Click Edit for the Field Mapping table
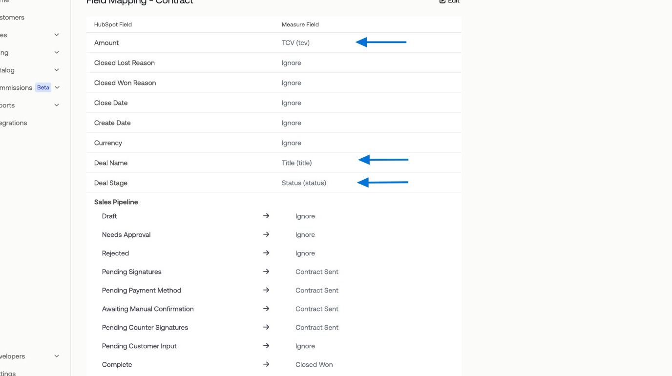Screen dimensions: 672x376 [449, 1]
